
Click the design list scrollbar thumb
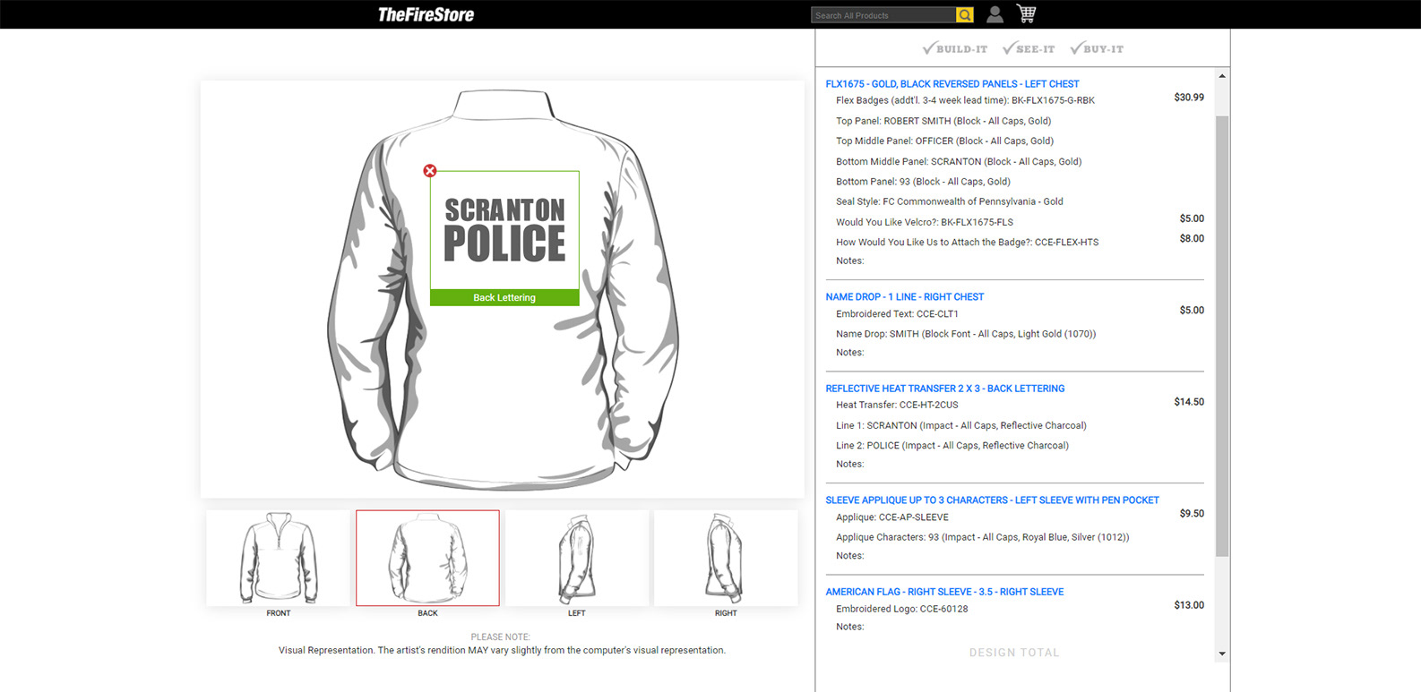pyautogui.click(x=1222, y=336)
